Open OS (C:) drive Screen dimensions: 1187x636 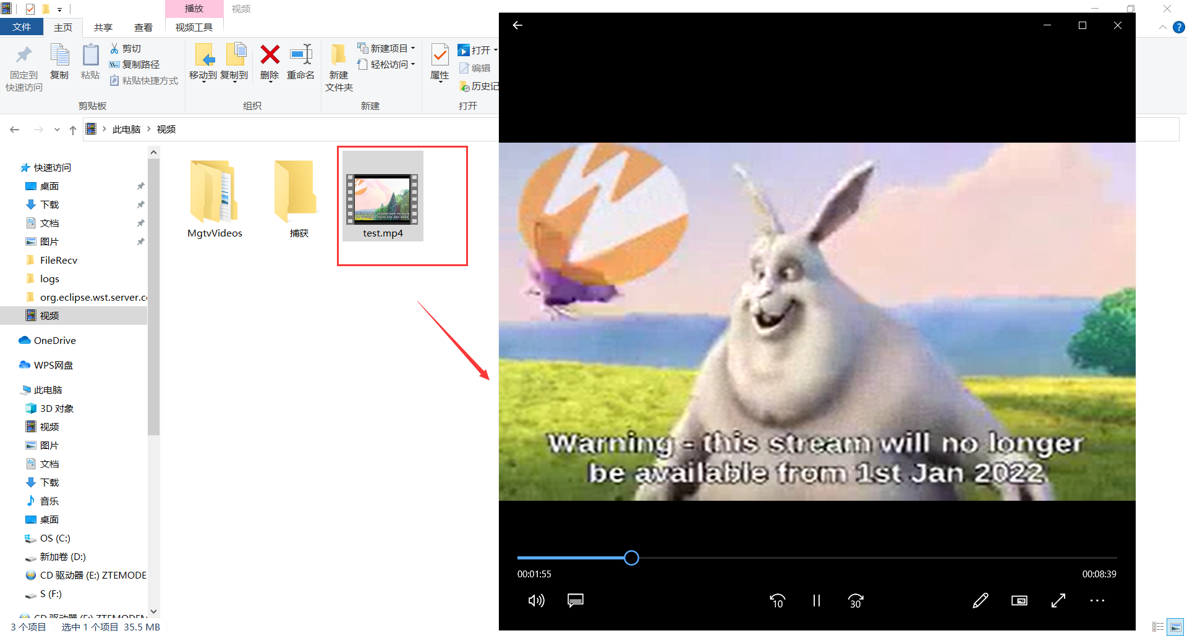[55, 538]
